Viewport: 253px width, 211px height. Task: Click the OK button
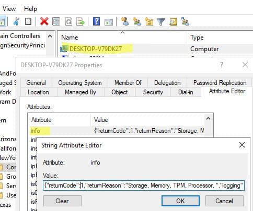pyautogui.click(x=180, y=201)
